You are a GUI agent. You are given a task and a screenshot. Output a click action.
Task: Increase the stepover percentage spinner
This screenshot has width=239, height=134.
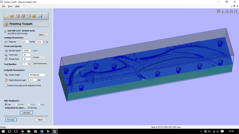(44, 41)
